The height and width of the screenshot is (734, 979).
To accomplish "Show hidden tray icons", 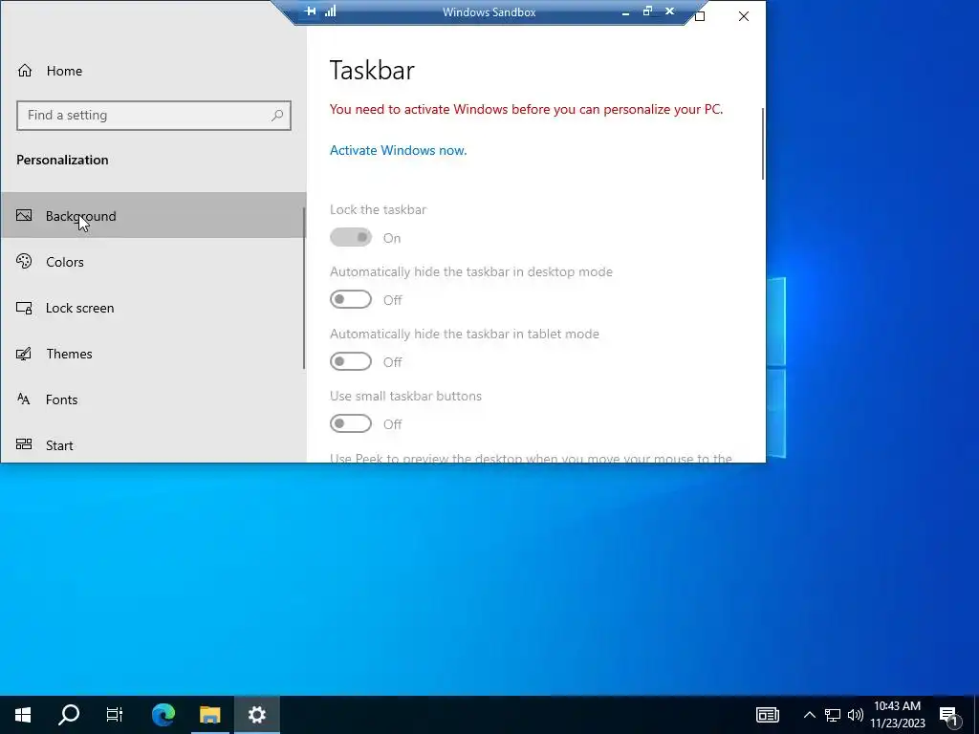I will (x=809, y=715).
